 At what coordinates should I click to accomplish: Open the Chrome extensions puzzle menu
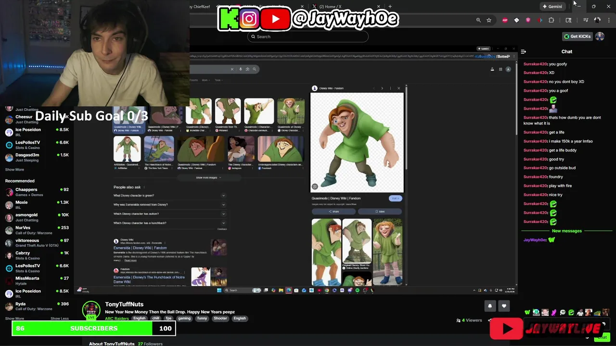tap(552, 20)
